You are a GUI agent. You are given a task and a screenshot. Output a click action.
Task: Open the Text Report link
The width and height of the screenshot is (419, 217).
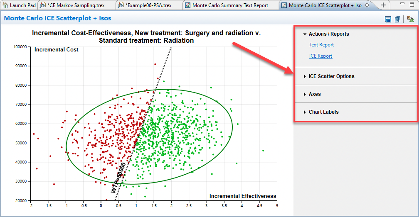click(321, 45)
